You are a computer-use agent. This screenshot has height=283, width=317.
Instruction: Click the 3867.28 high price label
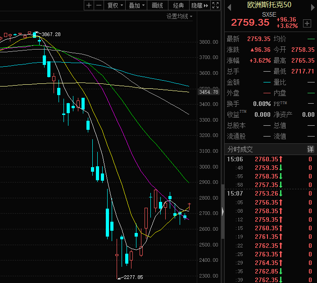coord(51,34)
